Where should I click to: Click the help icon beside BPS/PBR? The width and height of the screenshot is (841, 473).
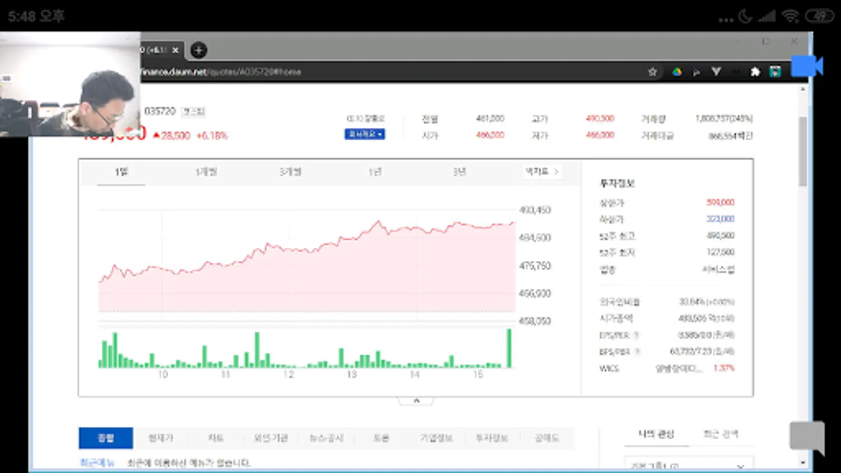[637, 352]
